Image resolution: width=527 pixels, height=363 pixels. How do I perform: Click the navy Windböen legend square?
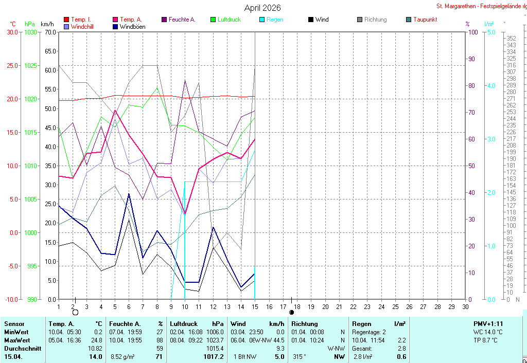click(115, 27)
